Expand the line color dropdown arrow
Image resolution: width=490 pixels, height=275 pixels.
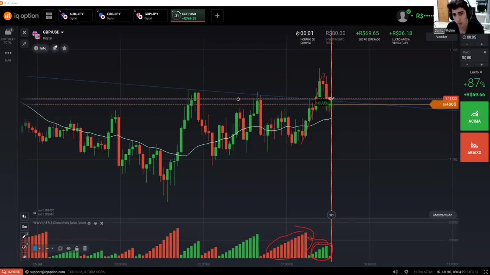tap(40, 248)
